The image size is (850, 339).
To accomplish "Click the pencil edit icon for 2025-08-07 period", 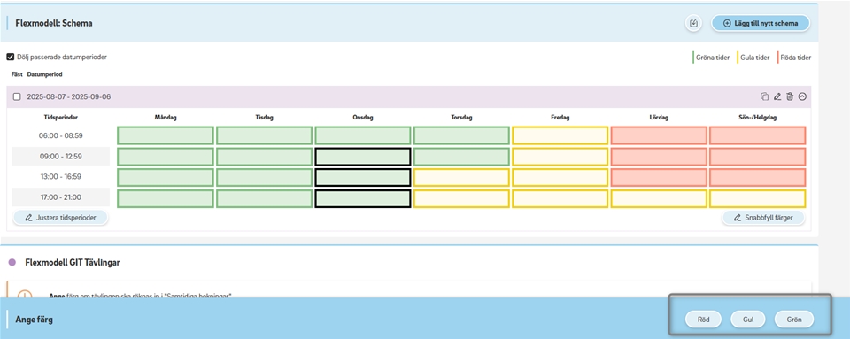I will pos(777,97).
